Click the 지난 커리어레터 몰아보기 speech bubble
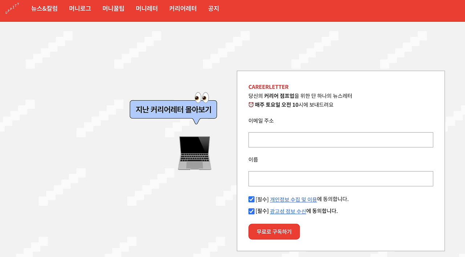This screenshot has width=465, height=257. (173, 109)
